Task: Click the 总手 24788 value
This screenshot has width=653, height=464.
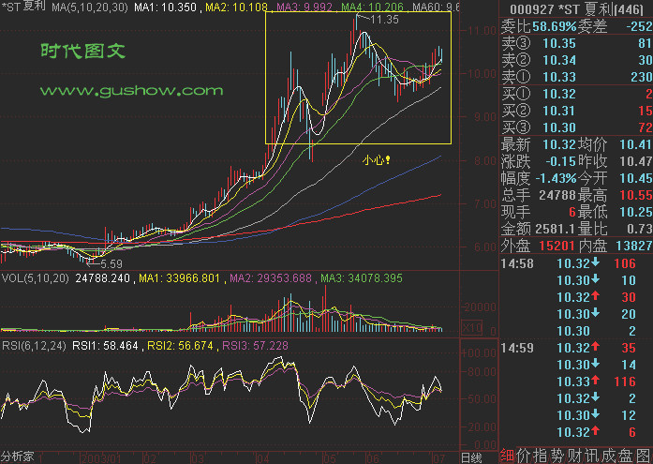Action: (x=557, y=195)
